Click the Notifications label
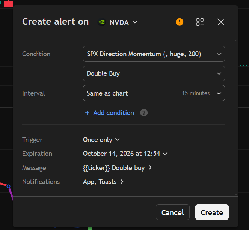Viewport: 249px width, 230px height. (x=41, y=182)
